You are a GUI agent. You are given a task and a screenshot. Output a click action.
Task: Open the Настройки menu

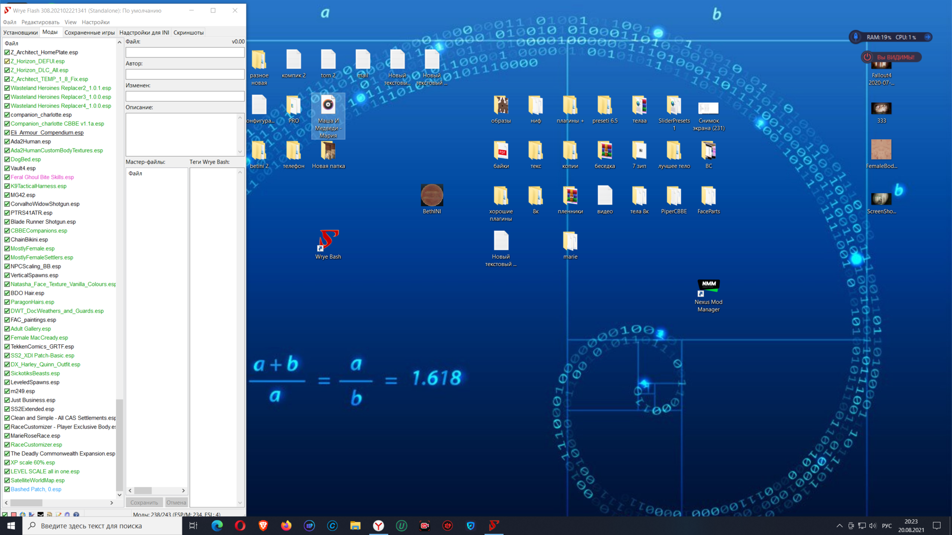click(x=95, y=22)
